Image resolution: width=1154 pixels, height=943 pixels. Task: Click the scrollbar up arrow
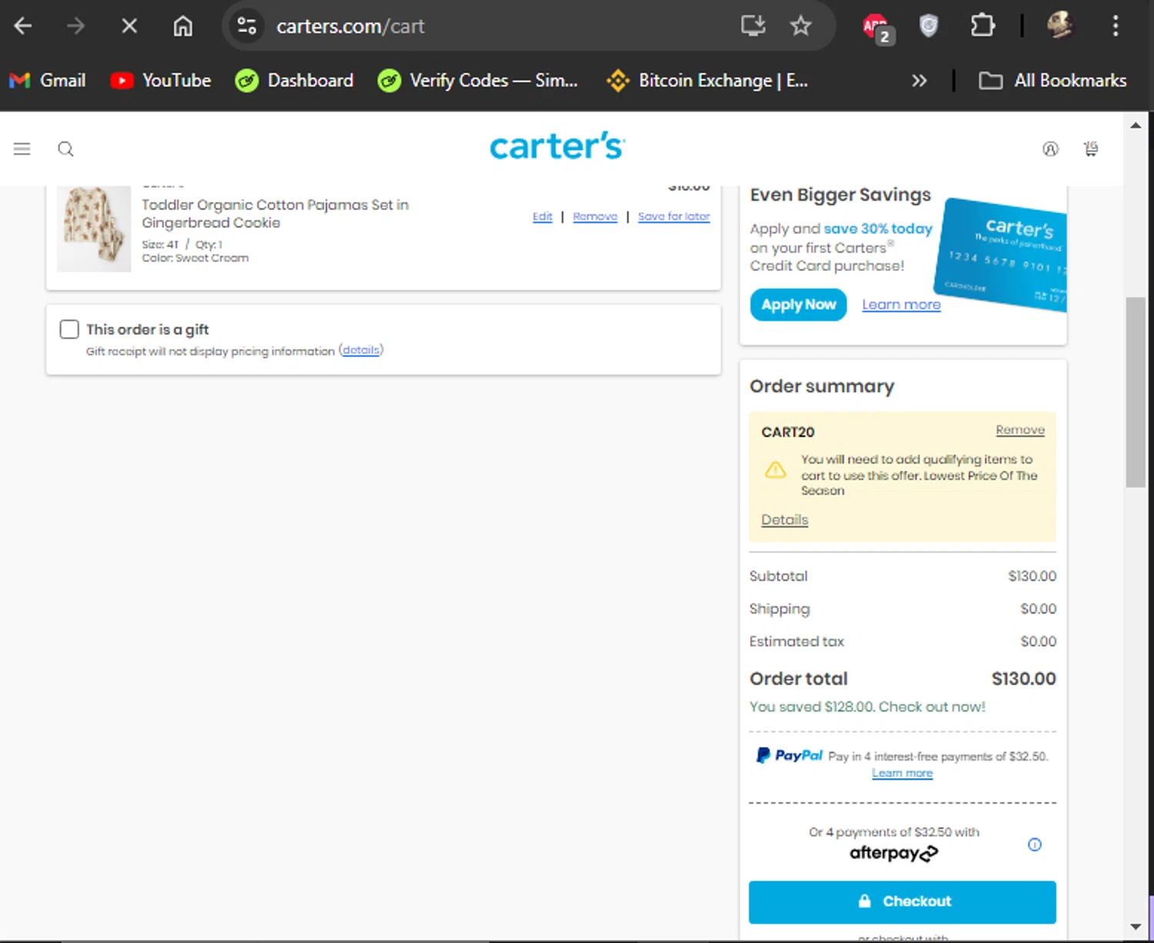click(x=1136, y=125)
